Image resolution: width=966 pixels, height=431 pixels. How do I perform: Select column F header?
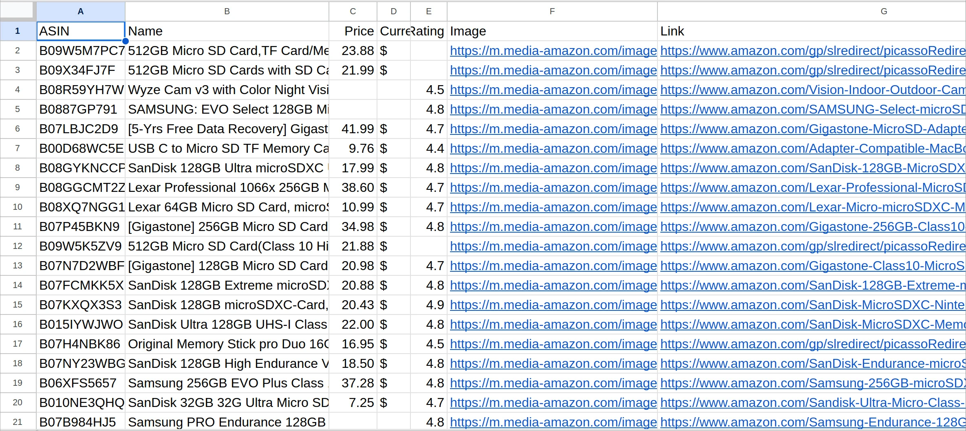coord(552,11)
